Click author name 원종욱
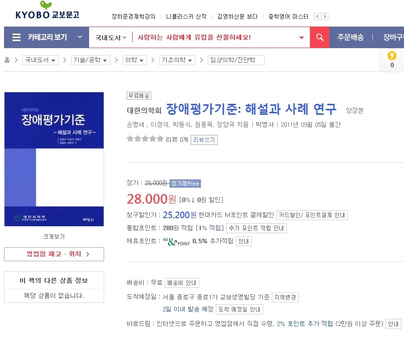 pos(204,125)
